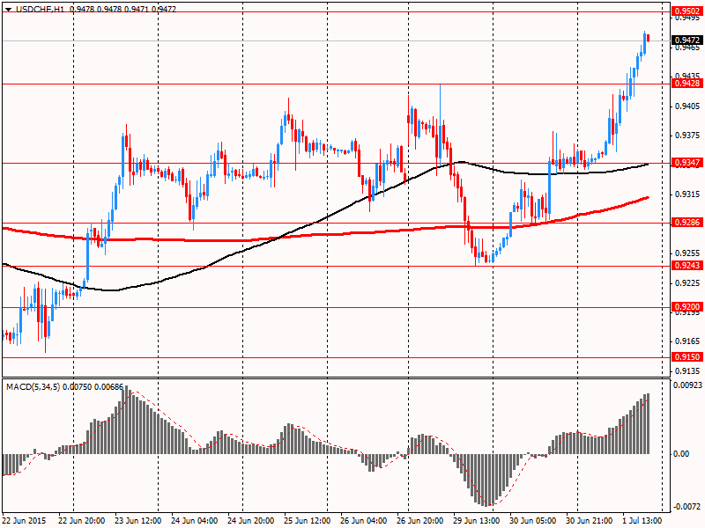Click the 0.9225 price scale value
The height and width of the screenshot is (528, 705).
(687, 282)
